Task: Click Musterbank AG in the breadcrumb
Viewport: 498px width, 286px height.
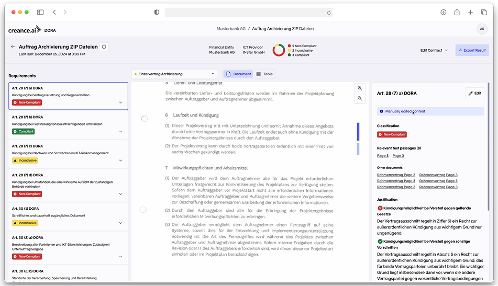Action: point(231,29)
